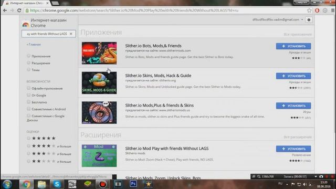Select two stars and up filter
The width and height of the screenshot is (336, 189).
pos(28,161)
